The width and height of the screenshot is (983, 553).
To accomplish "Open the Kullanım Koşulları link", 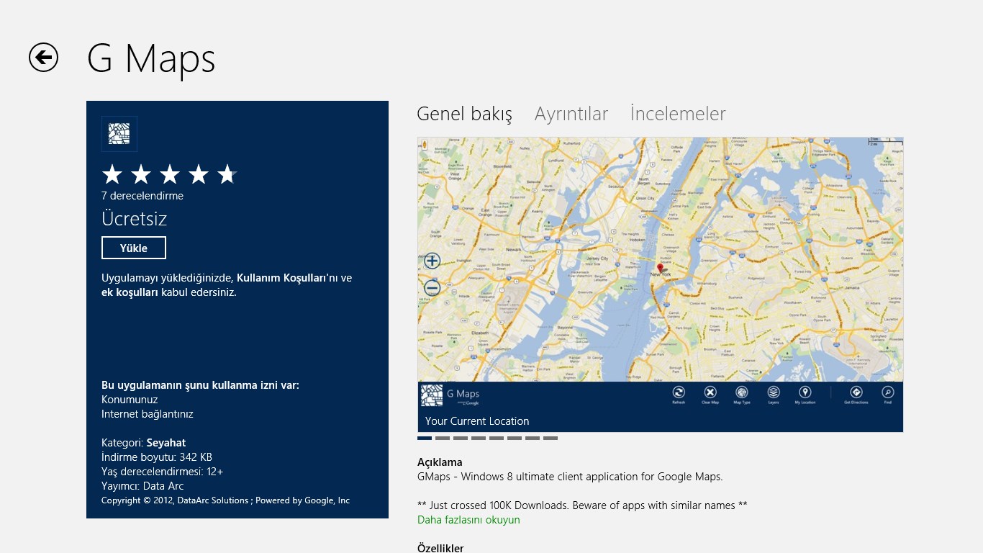I will tap(281, 278).
